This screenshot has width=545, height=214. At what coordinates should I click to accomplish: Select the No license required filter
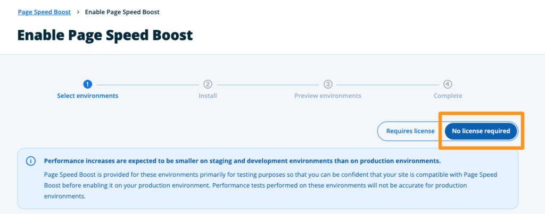coord(481,131)
